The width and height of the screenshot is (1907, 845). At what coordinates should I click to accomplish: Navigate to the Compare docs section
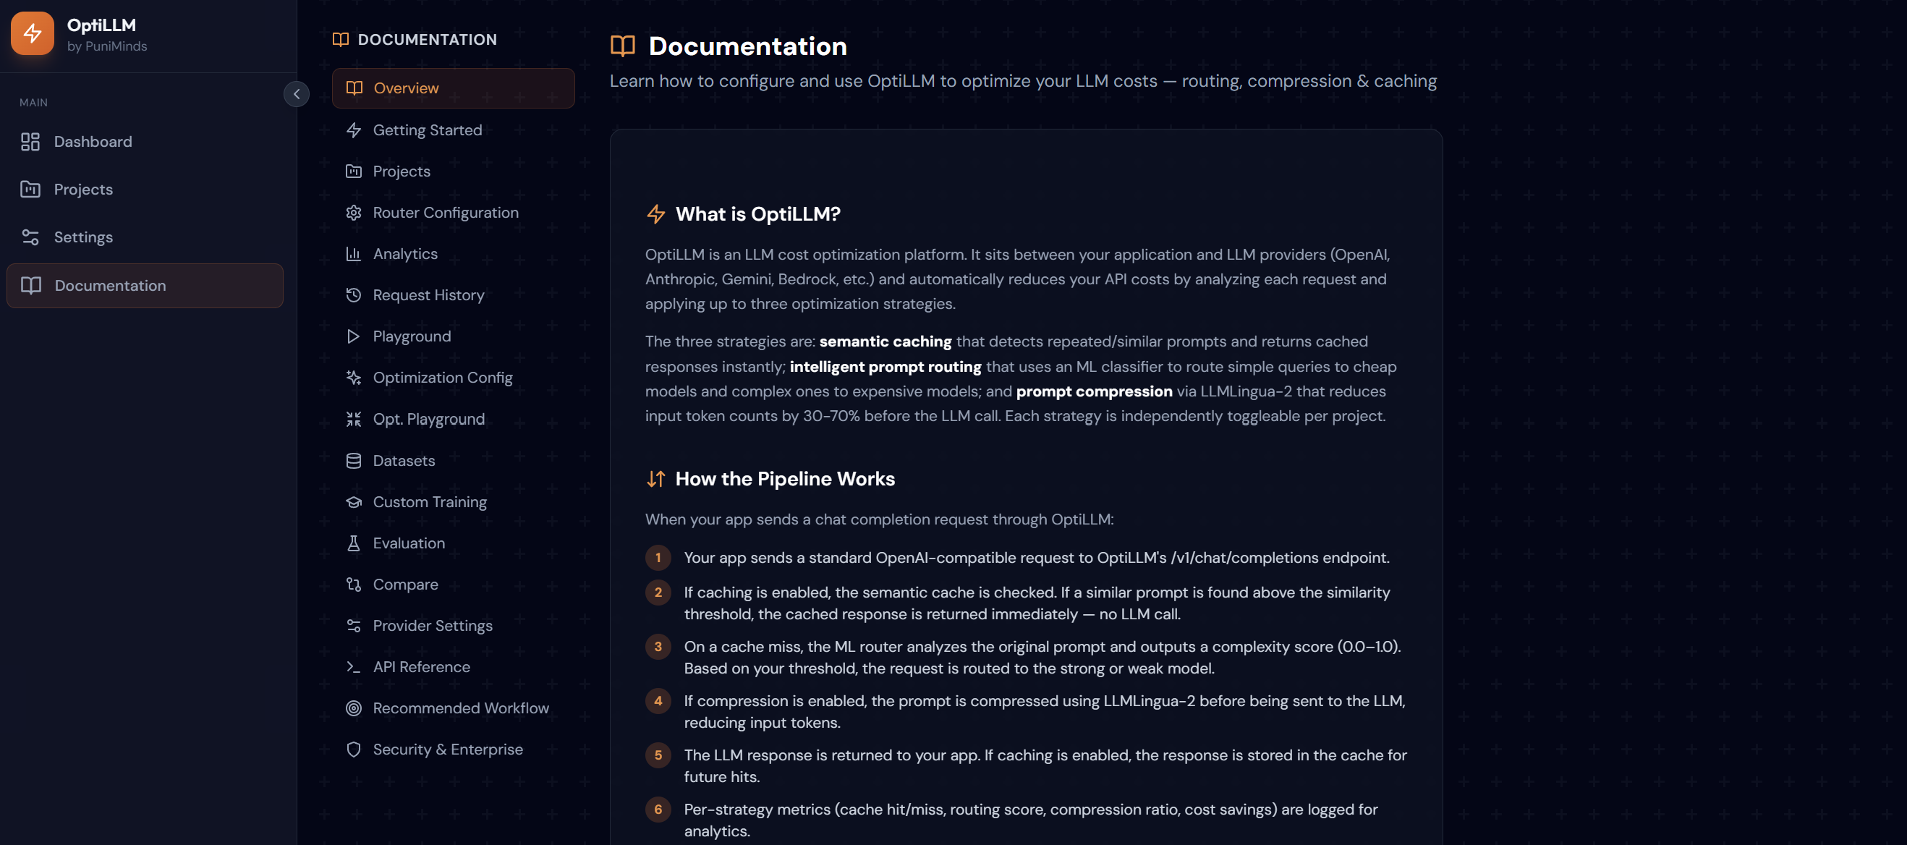coord(405,585)
